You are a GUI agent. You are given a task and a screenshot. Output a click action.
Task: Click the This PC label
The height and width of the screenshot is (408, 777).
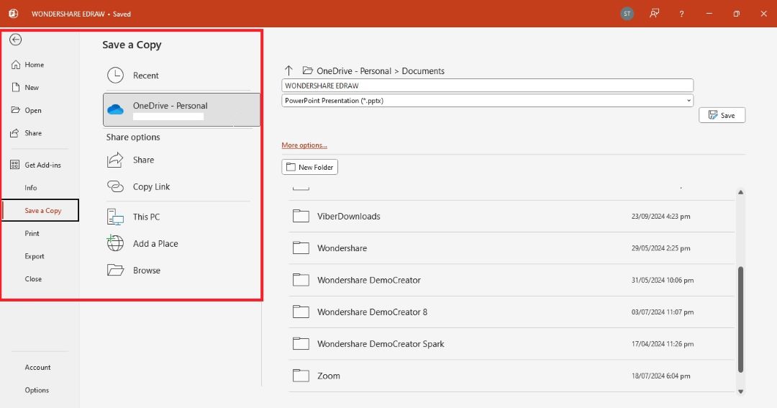(x=146, y=217)
